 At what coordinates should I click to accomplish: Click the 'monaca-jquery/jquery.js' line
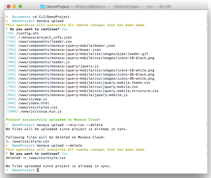pyautogui.click(x=52, y=66)
